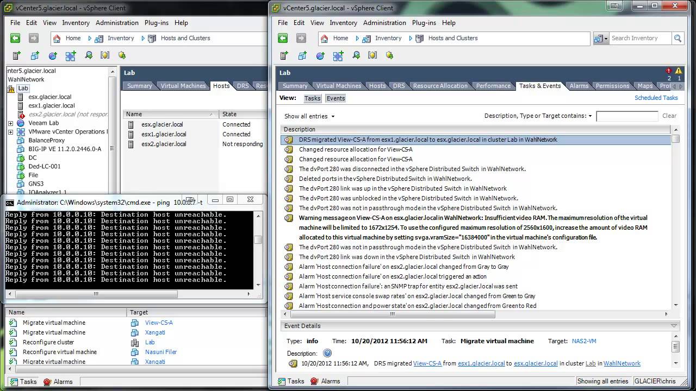Click Home icon in left window breadcrumb
Image resolution: width=696 pixels, height=391 pixels.
coord(57,38)
